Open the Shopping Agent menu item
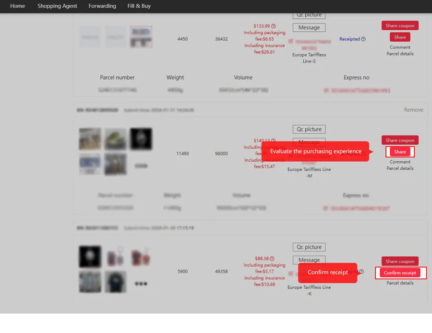Screen dimensions: 432x333 click(57, 6)
